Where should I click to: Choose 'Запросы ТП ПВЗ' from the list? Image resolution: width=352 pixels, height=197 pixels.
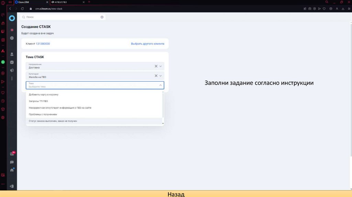(x=94, y=101)
